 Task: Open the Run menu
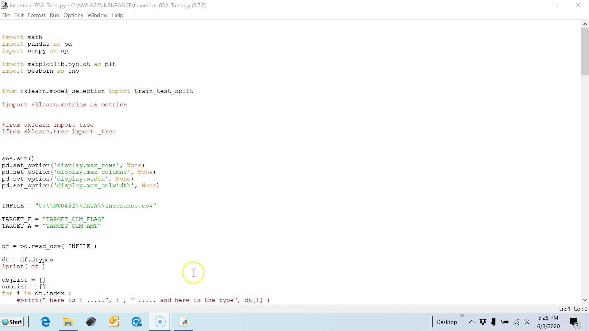coord(54,15)
